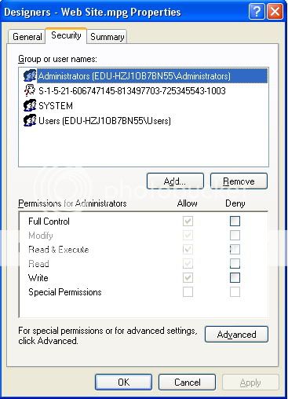Open Advanced security settings
This screenshot has width=288, height=399.
[x=236, y=334]
